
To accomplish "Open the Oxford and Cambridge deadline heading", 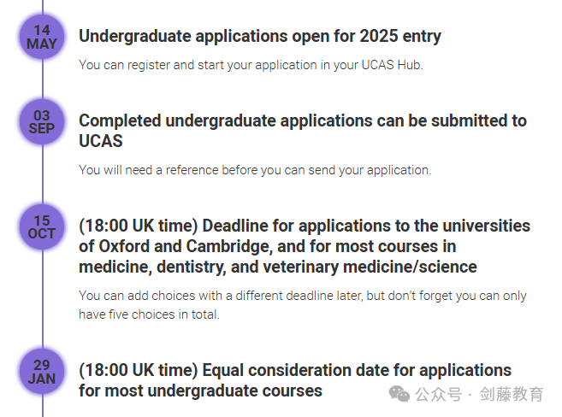I will pyautogui.click(x=305, y=246).
